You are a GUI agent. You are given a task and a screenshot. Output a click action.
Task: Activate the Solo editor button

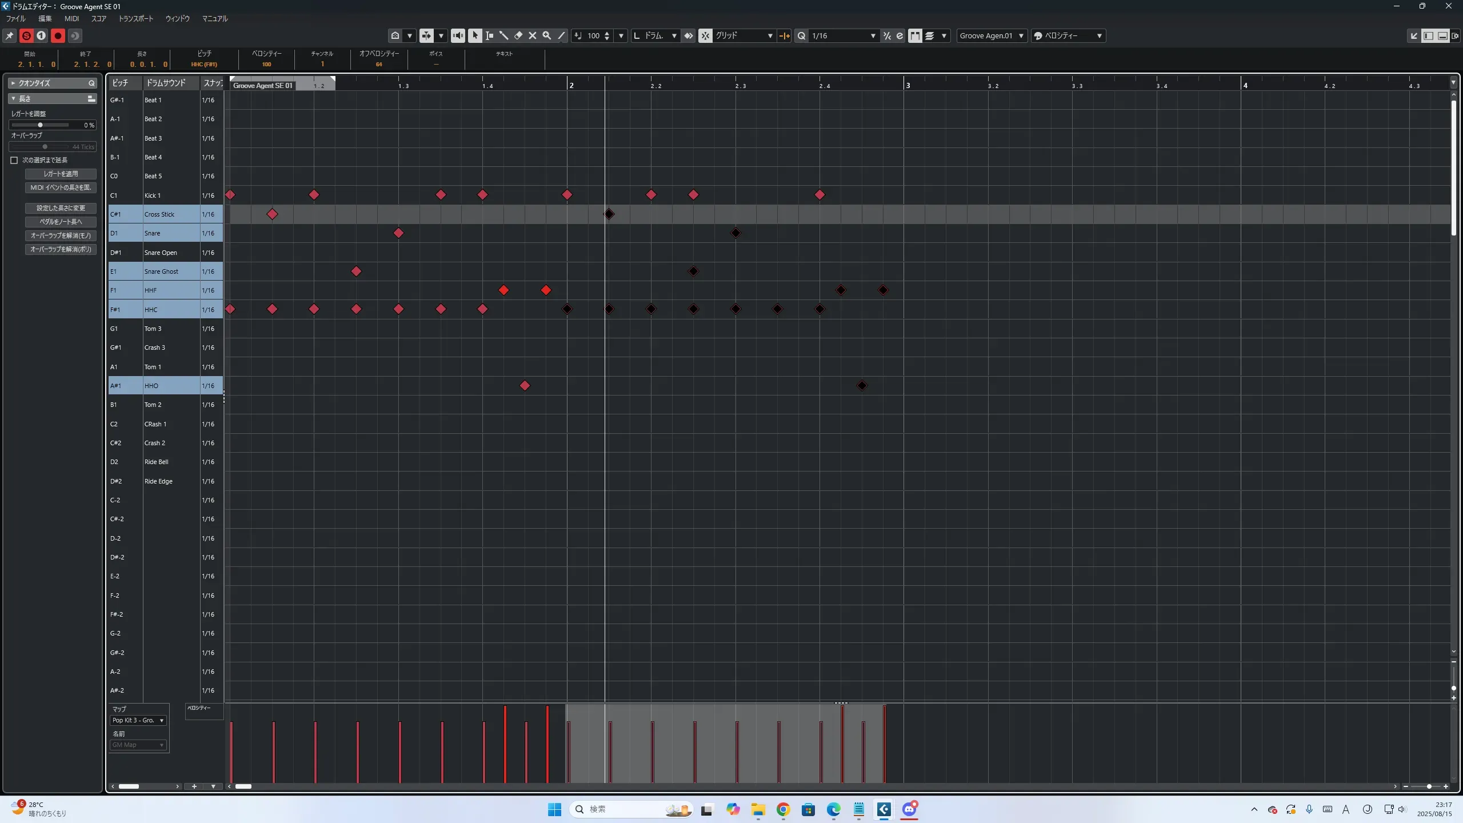[x=26, y=35]
